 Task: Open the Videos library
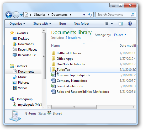(23, 88)
